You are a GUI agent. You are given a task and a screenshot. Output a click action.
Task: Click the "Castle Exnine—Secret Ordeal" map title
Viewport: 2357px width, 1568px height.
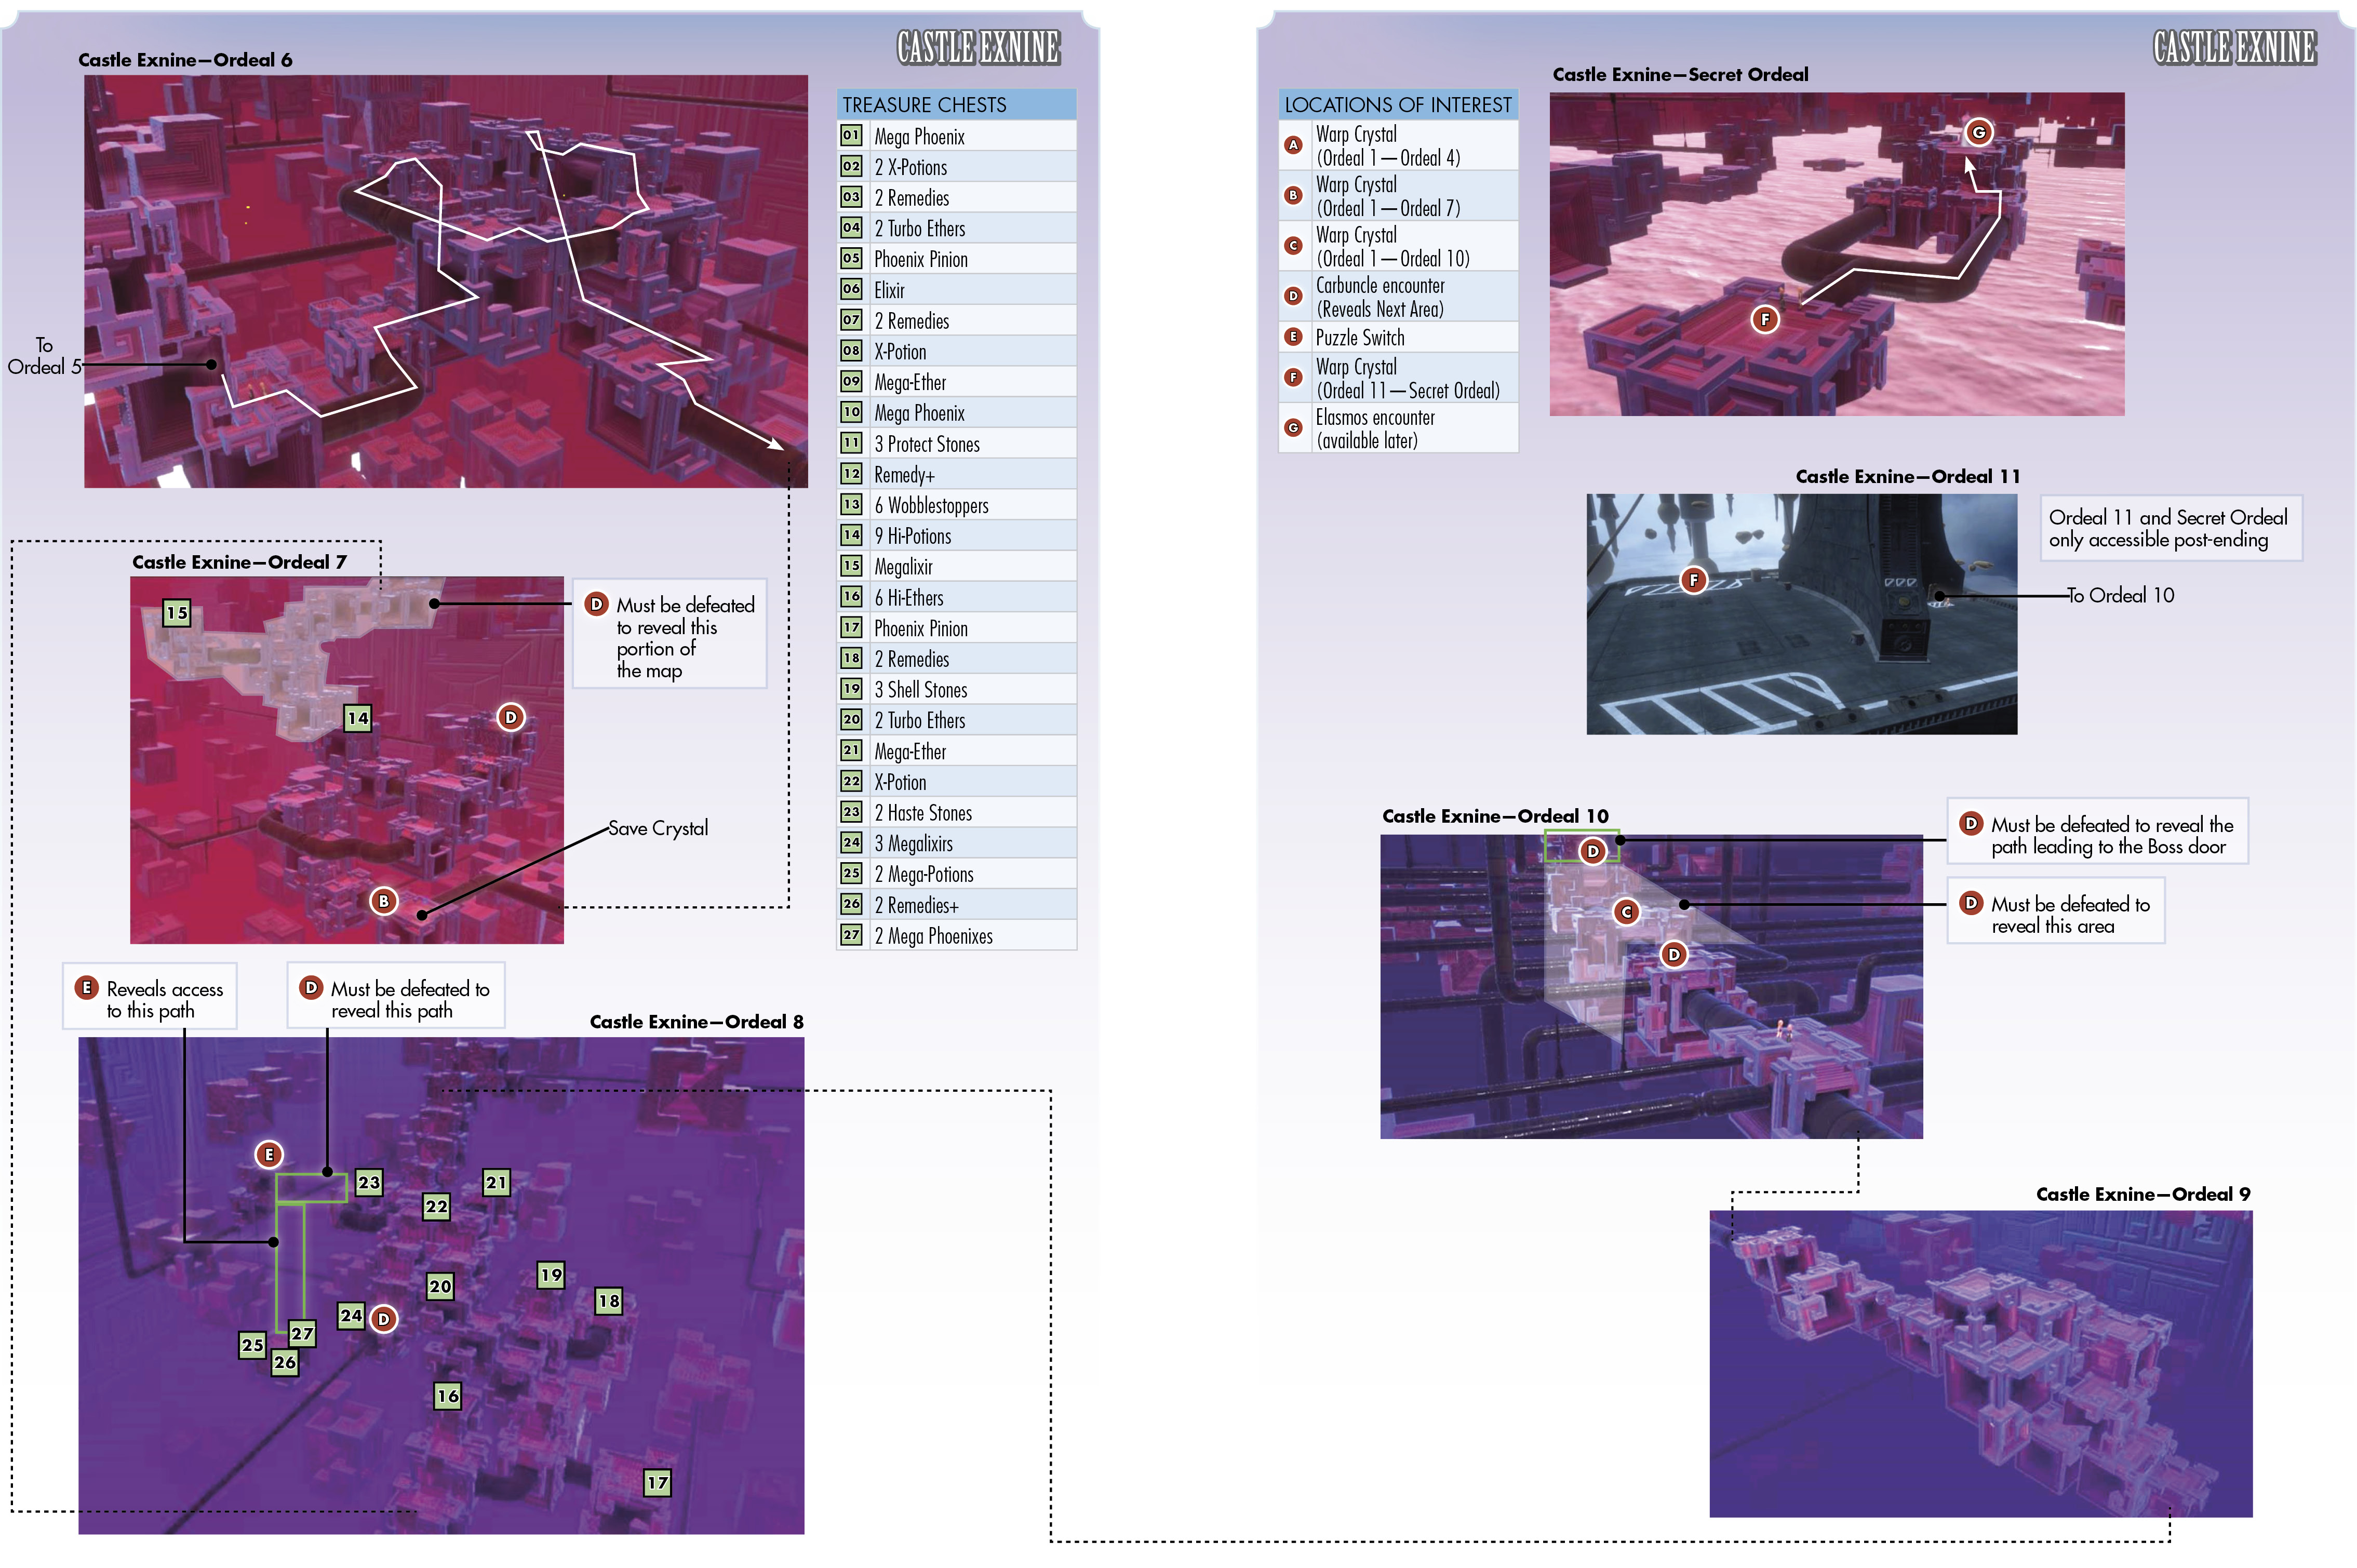point(1680,74)
